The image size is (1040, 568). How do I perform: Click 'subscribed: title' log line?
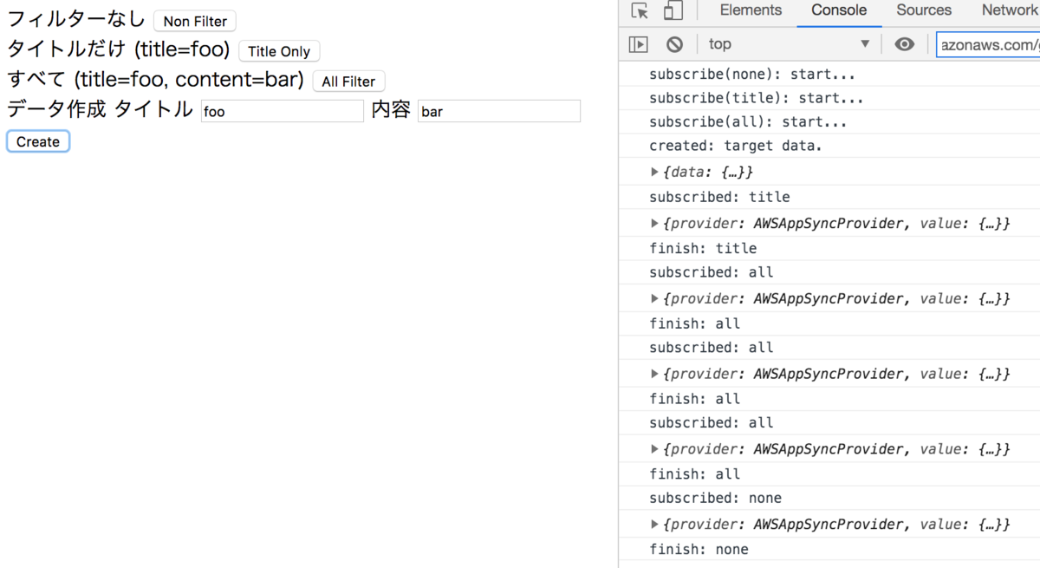[719, 197]
